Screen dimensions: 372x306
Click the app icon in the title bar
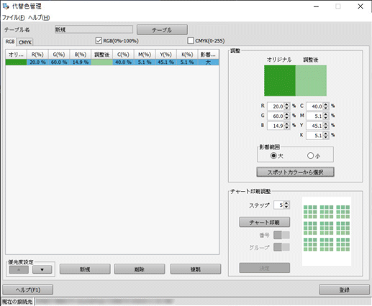pyautogui.click(x=6, y=6)
